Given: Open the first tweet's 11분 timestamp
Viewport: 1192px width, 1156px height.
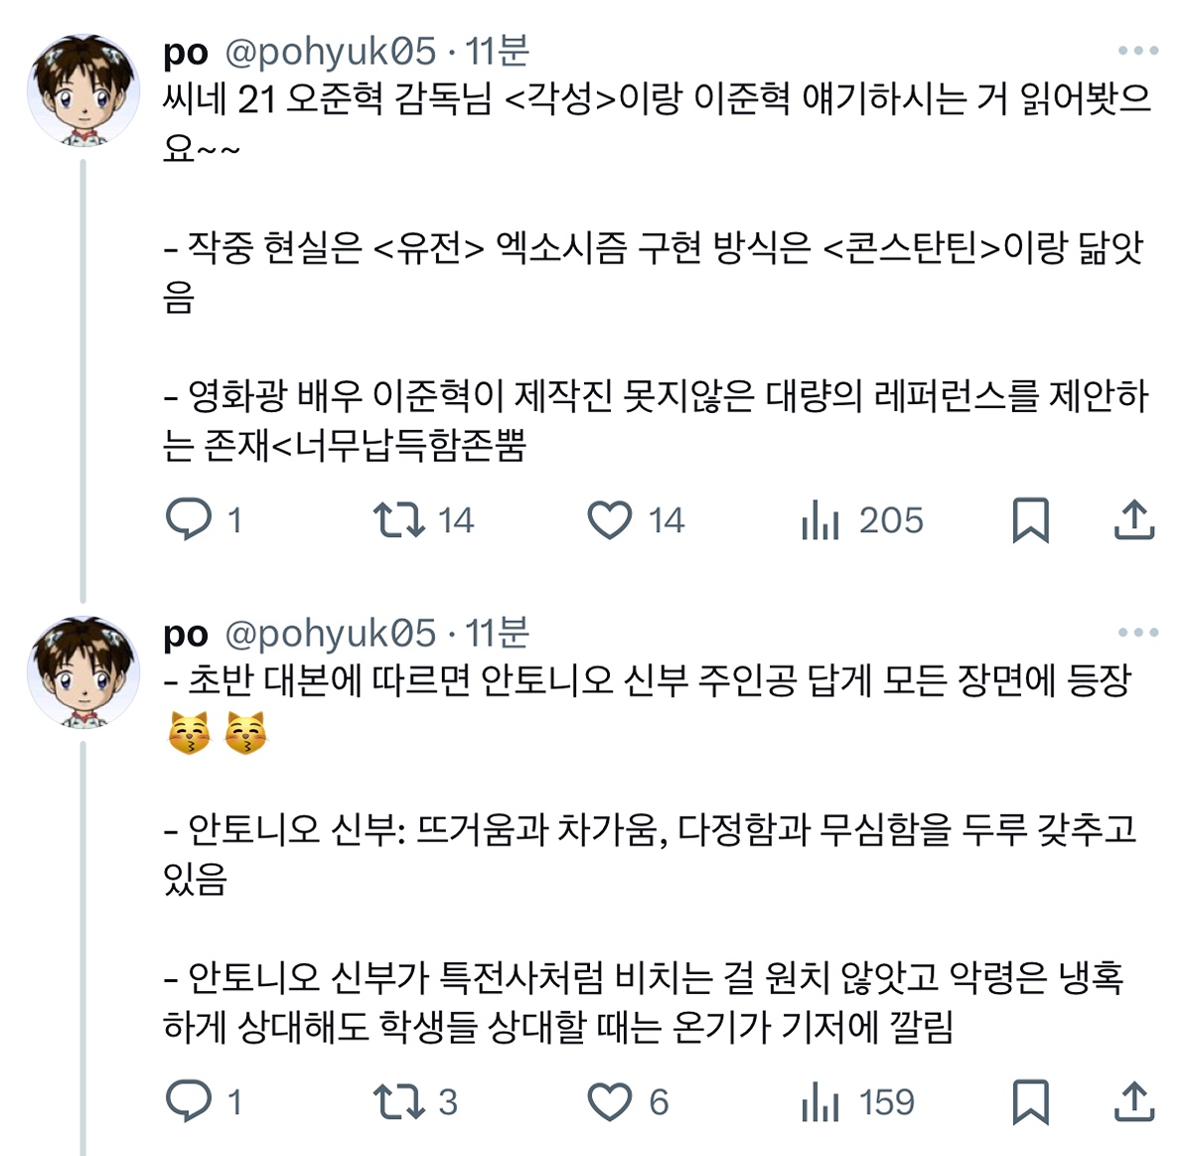Looking at the screenshot, I should pyautogui.click(x=498, y=52).
